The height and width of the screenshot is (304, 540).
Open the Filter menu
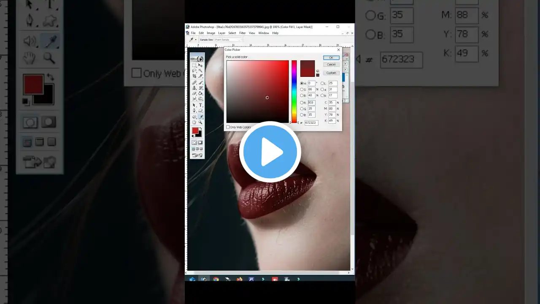(x=243, y=33)
